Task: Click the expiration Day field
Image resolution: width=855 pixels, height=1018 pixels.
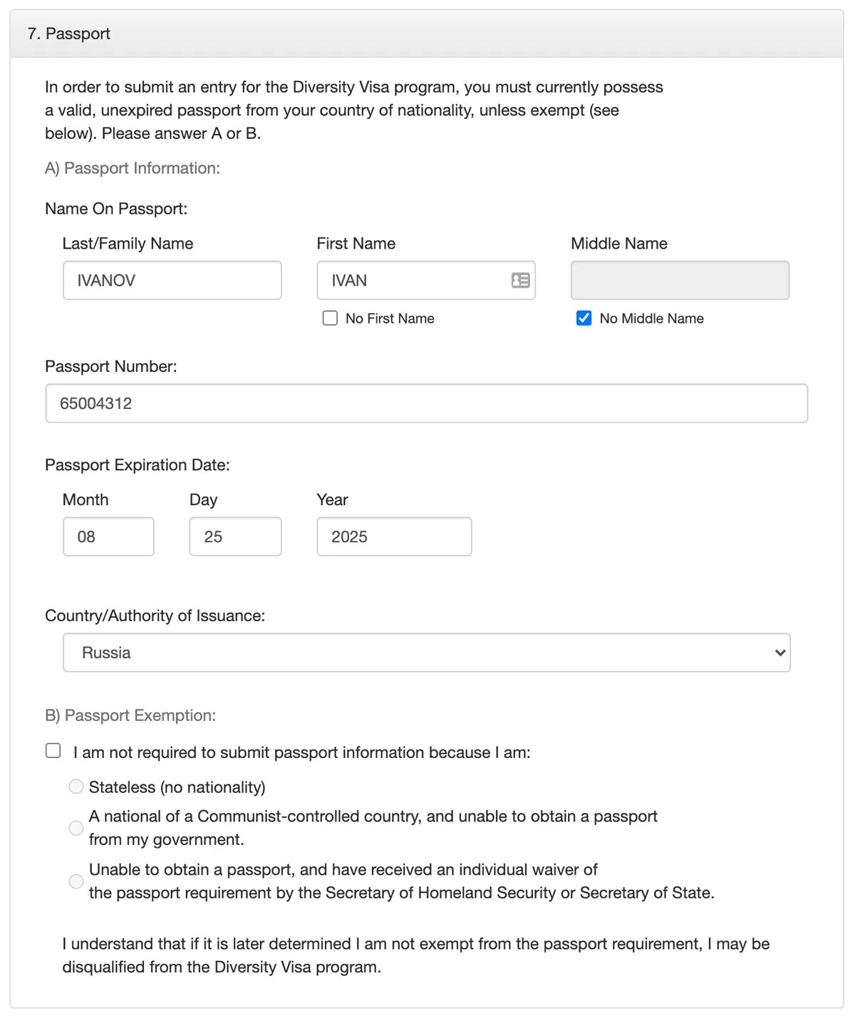Action: pos(235,536)
